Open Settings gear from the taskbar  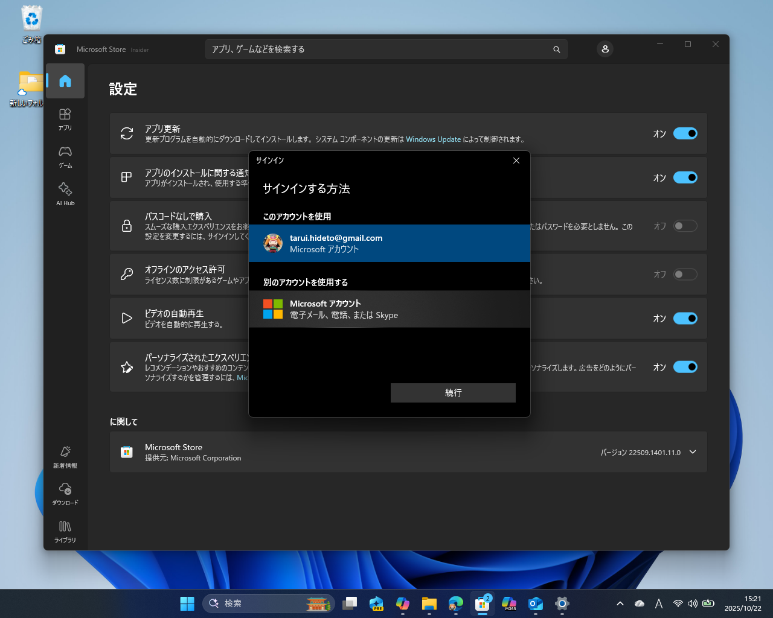point(562,604)
